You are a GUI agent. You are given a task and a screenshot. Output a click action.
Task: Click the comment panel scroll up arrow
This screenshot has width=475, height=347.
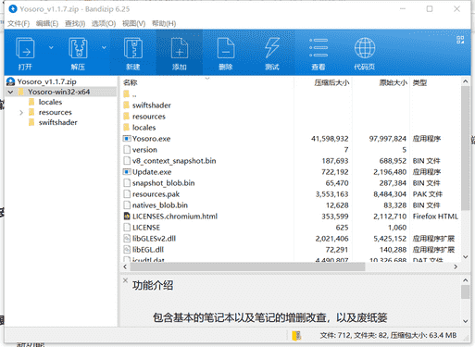tap(465, 280)
